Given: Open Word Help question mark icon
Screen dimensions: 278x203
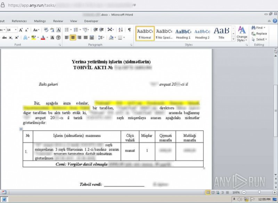Looking at the screenshot, I should click(275, 21).
